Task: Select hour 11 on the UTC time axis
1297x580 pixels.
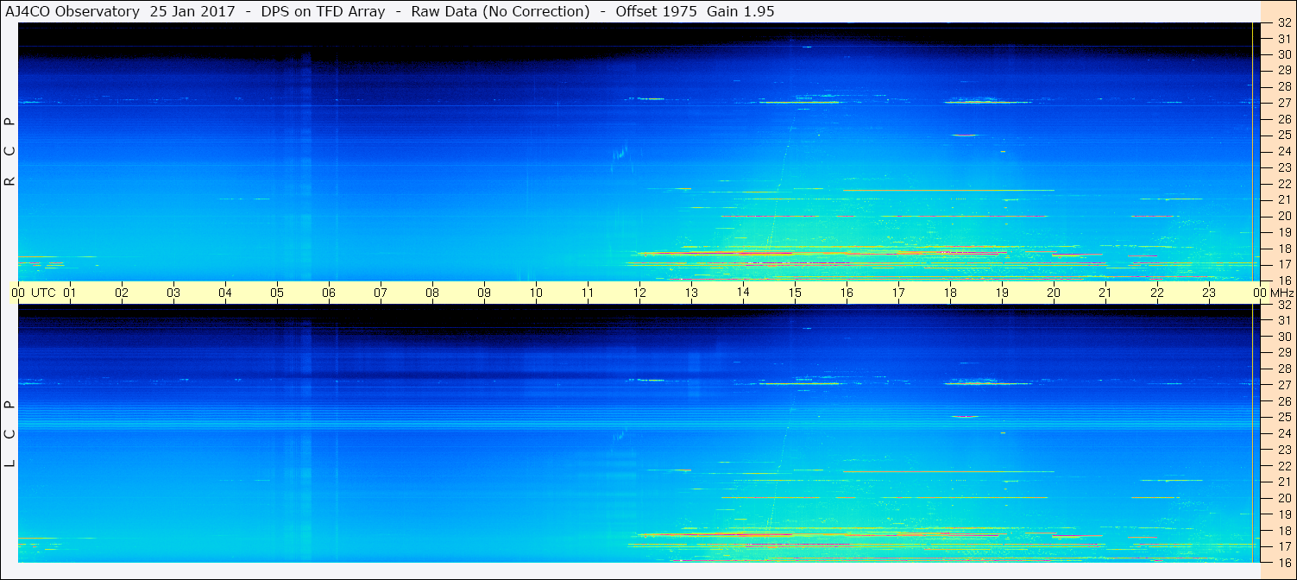Action: click(588, 293)
